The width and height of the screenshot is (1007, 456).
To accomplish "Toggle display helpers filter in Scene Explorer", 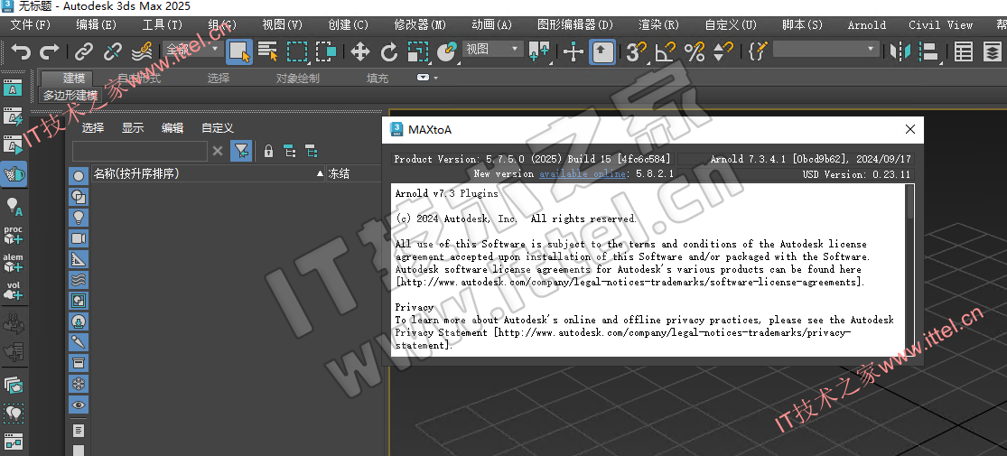I will 79,259.
